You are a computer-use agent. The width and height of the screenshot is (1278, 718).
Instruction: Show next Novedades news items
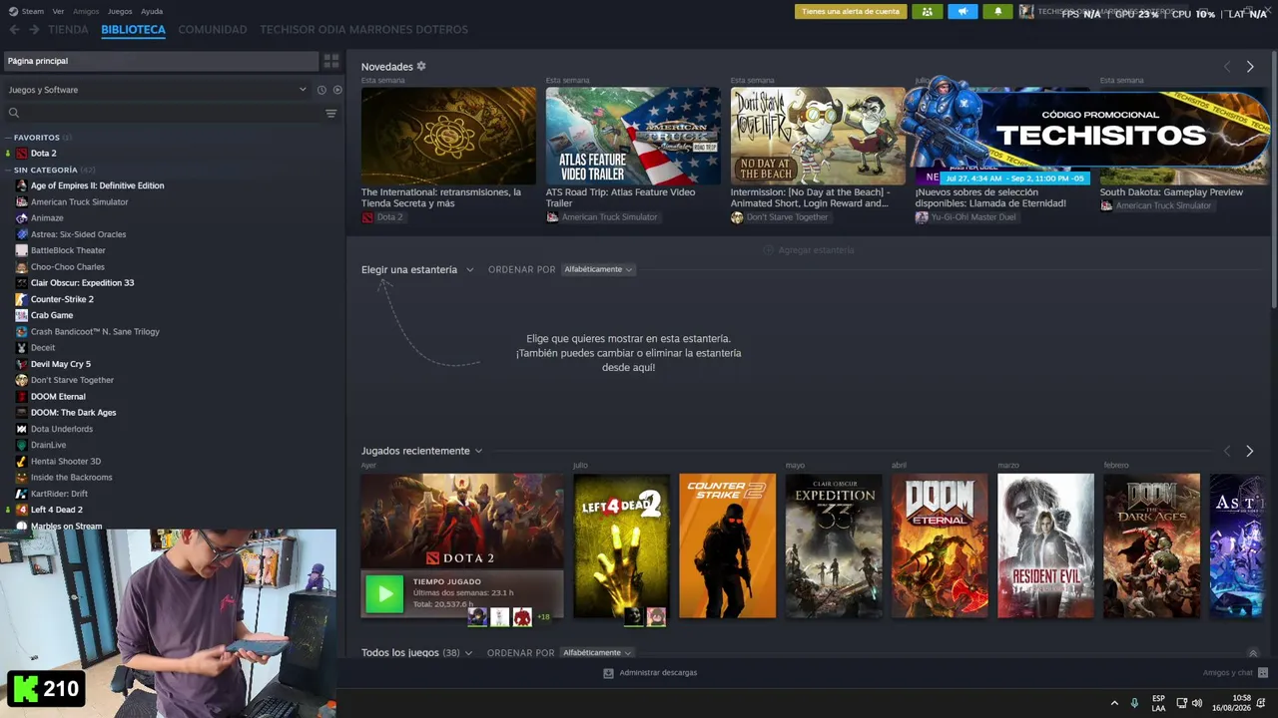[1250, 67]
